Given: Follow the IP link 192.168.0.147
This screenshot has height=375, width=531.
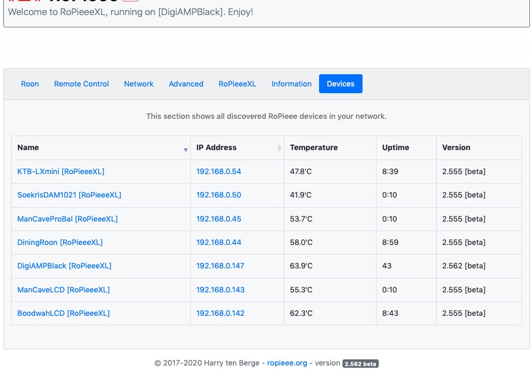Looking at the screenshot, I should (220, 266).
